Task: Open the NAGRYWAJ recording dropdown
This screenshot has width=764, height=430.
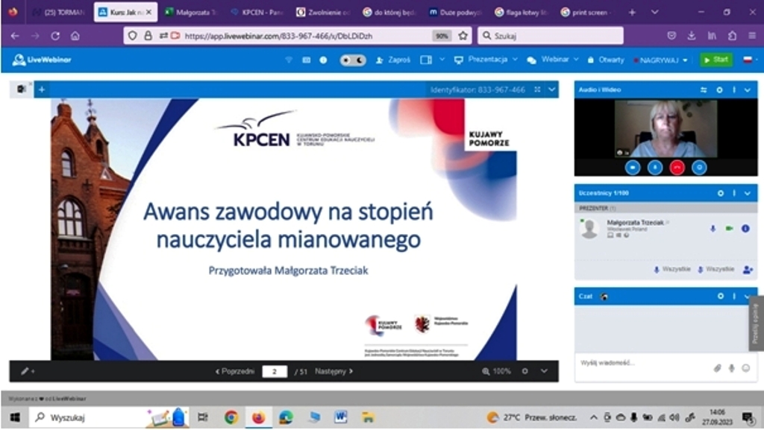Action: [660, 60]
